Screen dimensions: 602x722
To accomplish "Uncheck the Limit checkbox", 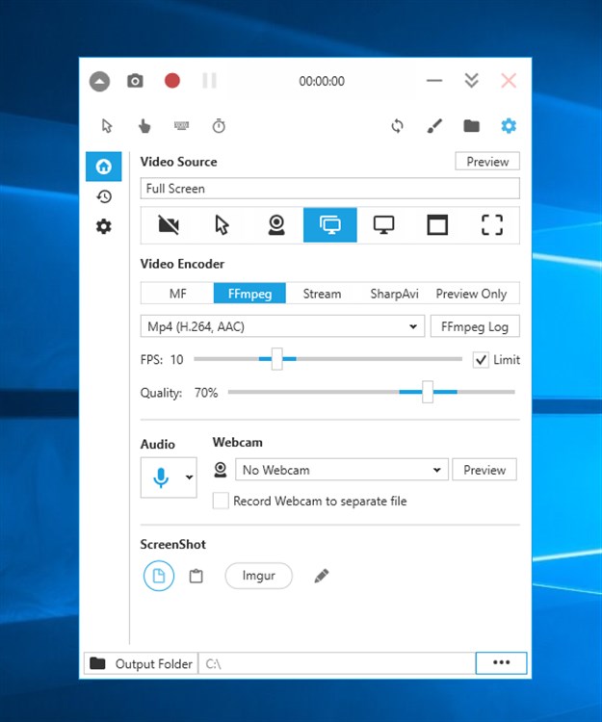I will tap(481, 360).
